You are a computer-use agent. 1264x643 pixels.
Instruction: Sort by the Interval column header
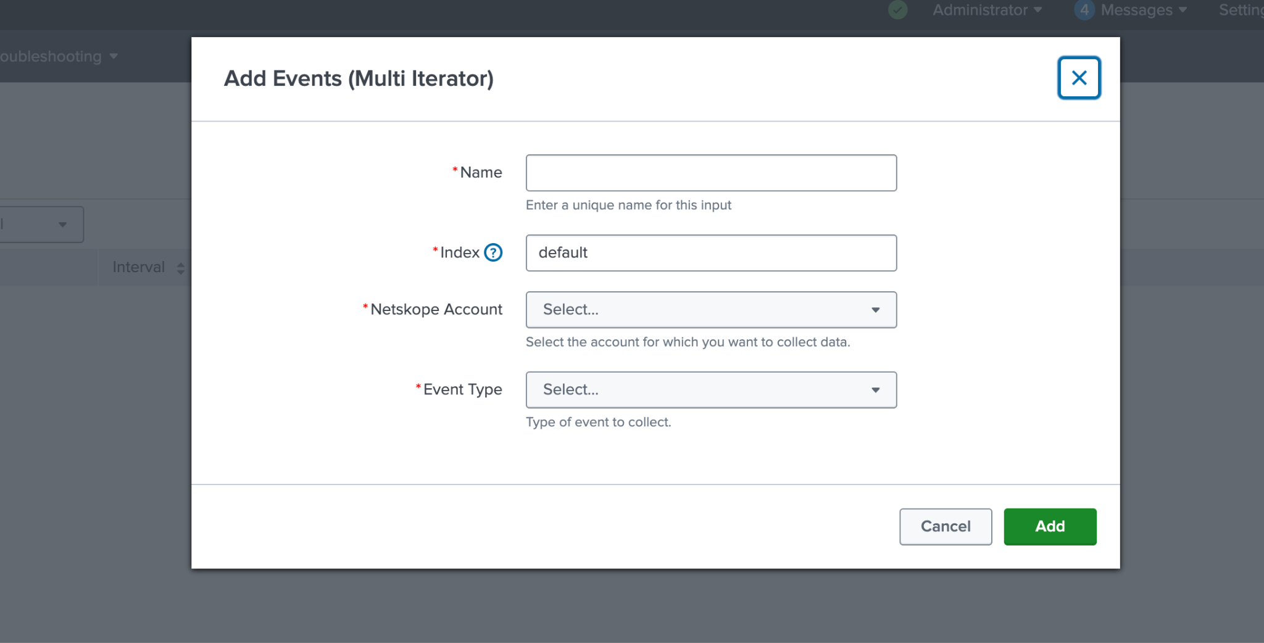(x=138, y=267)
